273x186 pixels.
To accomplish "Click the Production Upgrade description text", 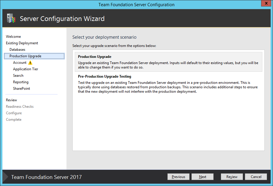I will click(168, 65).
